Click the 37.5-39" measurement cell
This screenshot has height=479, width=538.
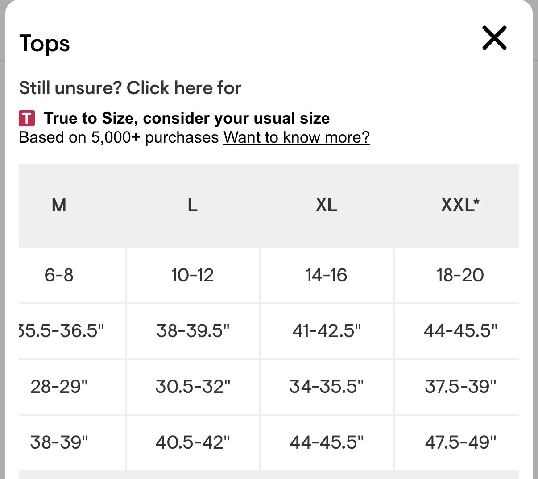pyautogui.click(x=460, y=386)
